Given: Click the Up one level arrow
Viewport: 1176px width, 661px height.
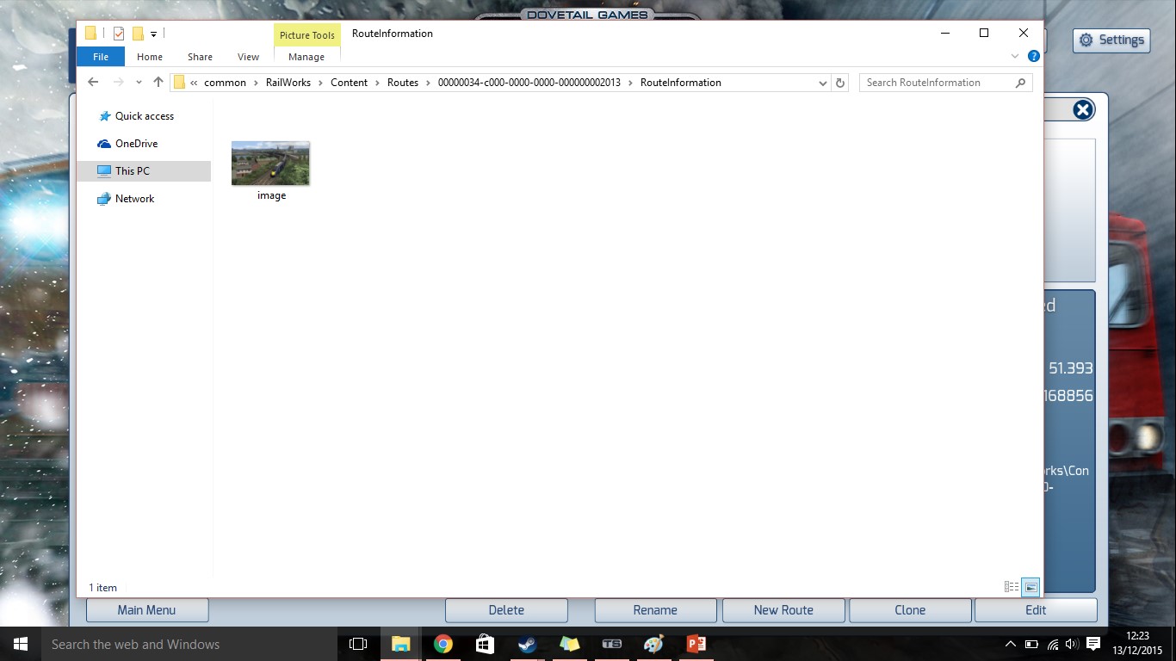Looking at the screenshot, I should click(158, 83).
